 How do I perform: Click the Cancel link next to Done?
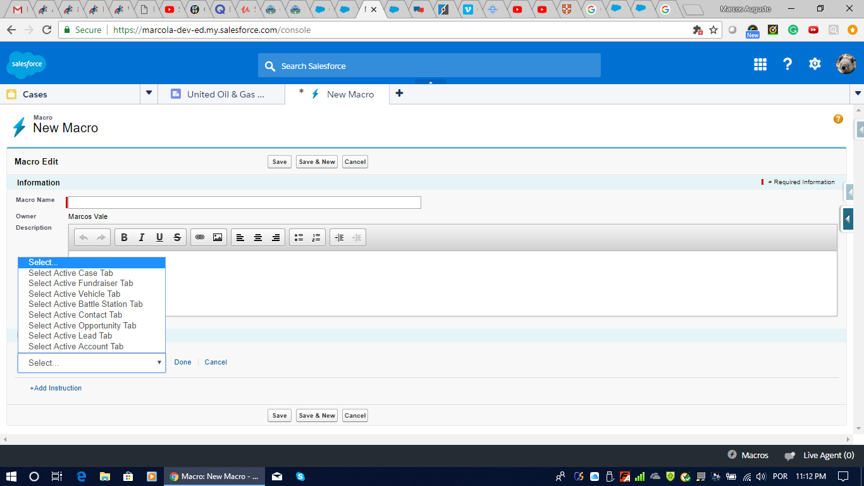pyautogui.click(x=216, y=362)
